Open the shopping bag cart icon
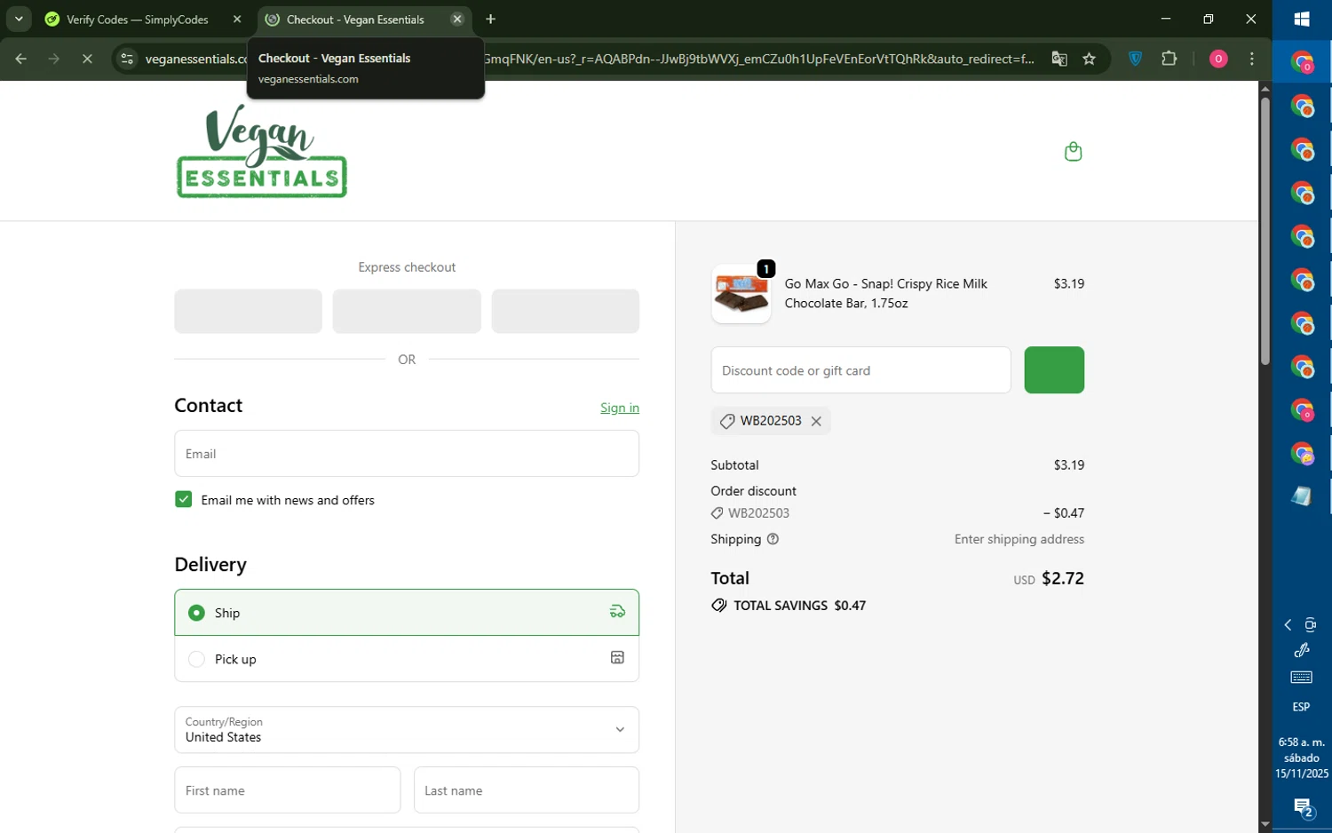Image resolution: width=1332 pixels, height=833 pixels. tap(1073, 151)
